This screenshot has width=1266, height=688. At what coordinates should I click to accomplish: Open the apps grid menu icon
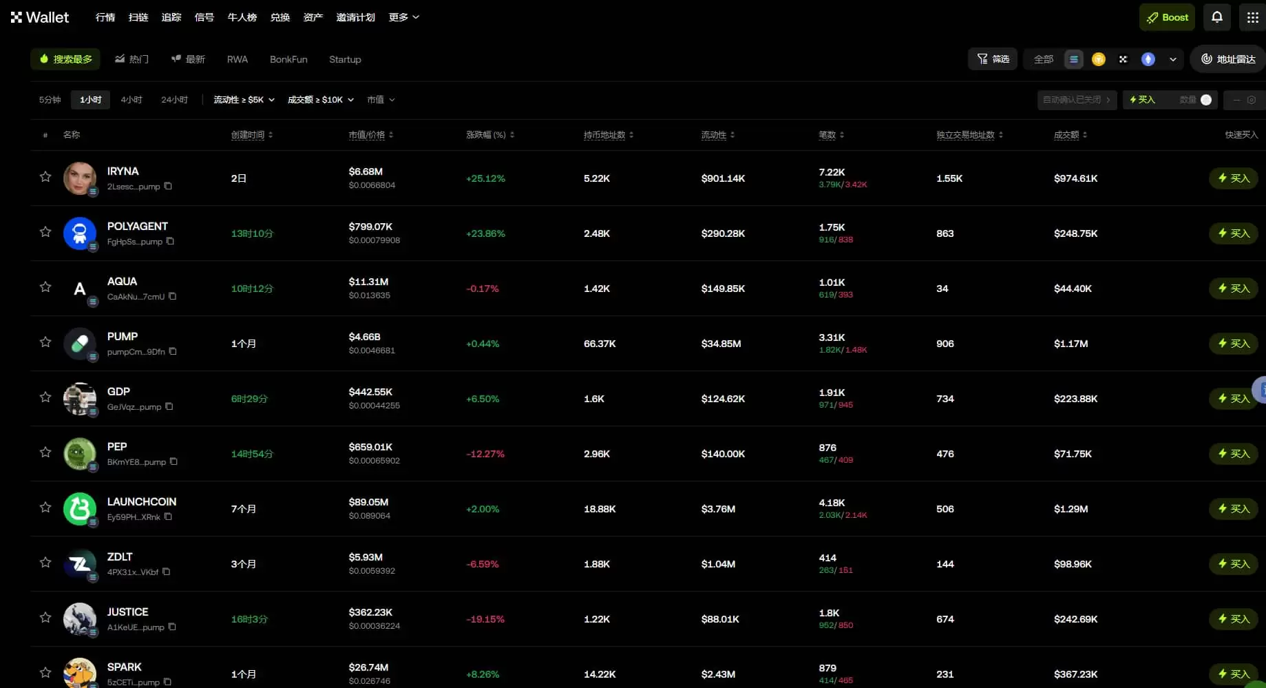[x=1252, y=17]
